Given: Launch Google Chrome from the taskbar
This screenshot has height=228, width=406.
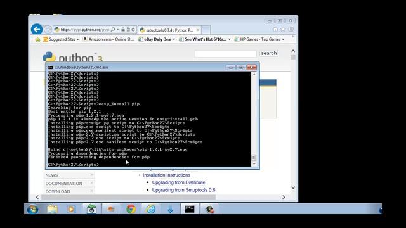Looking at the screenshot, I should (131, 209).
